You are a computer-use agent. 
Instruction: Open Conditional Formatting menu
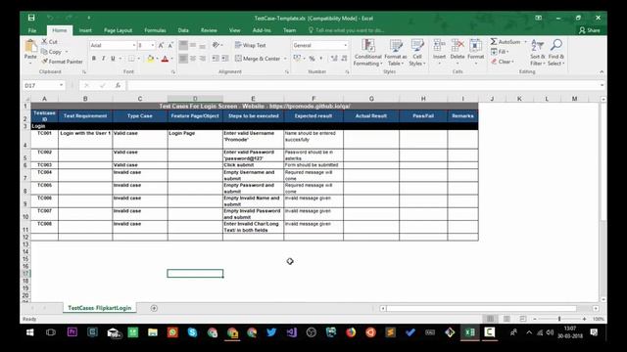(x=367, y=52)
